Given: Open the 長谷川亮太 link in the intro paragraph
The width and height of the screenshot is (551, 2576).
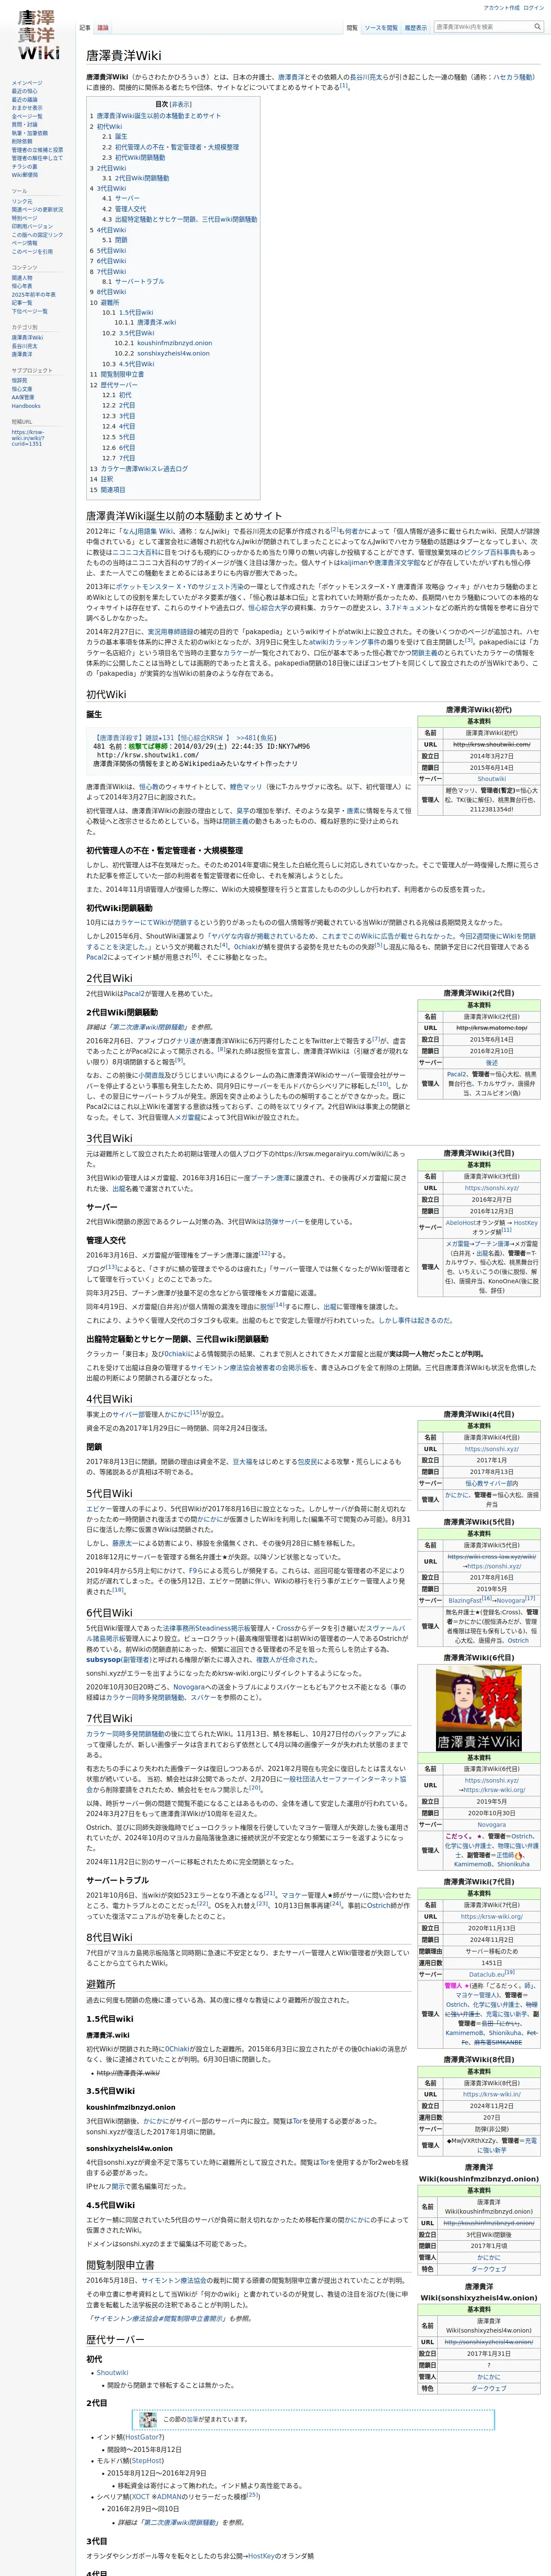Looking at the screenshot, I should coord(366,77).
